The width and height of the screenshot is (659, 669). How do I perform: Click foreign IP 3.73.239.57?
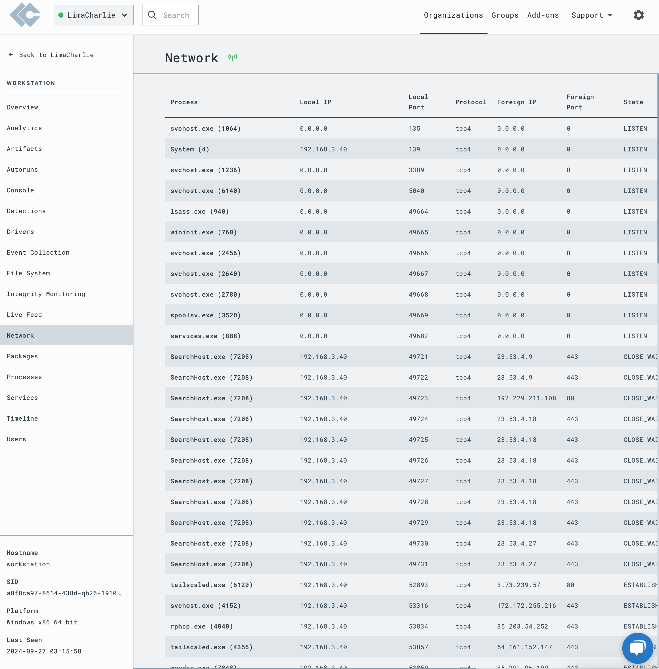(x=519, y=585)
